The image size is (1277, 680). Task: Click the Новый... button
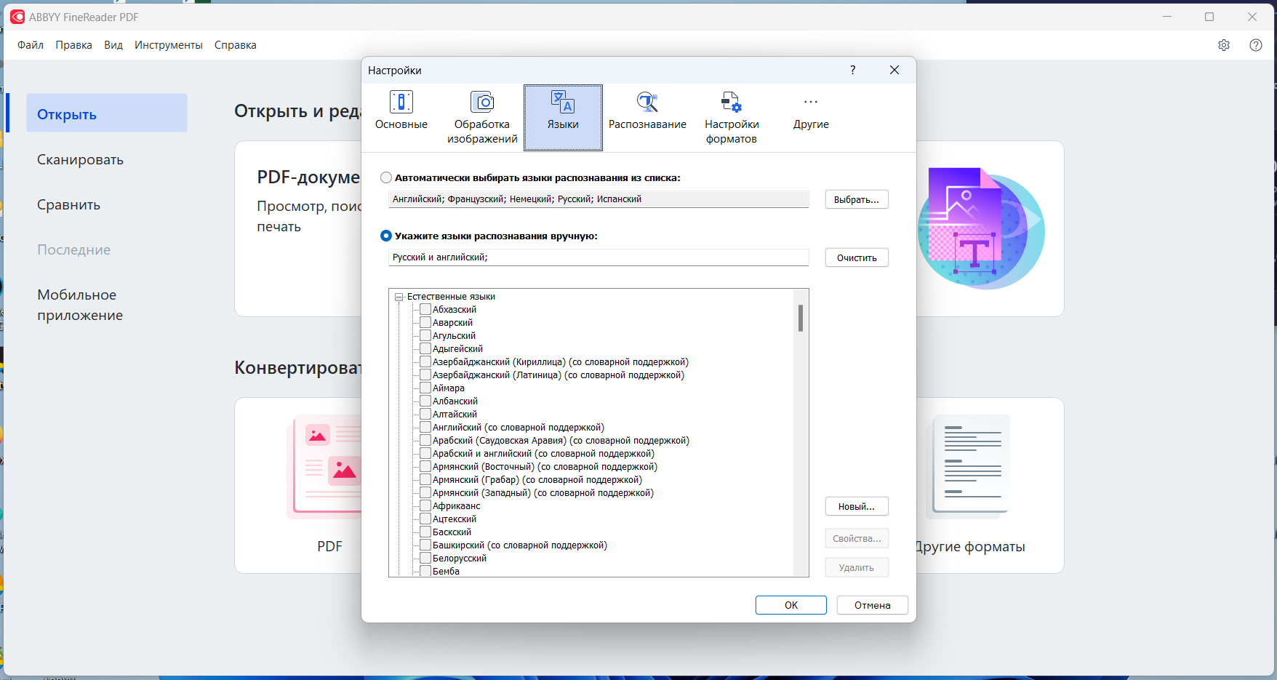click(x=857, y=506)
